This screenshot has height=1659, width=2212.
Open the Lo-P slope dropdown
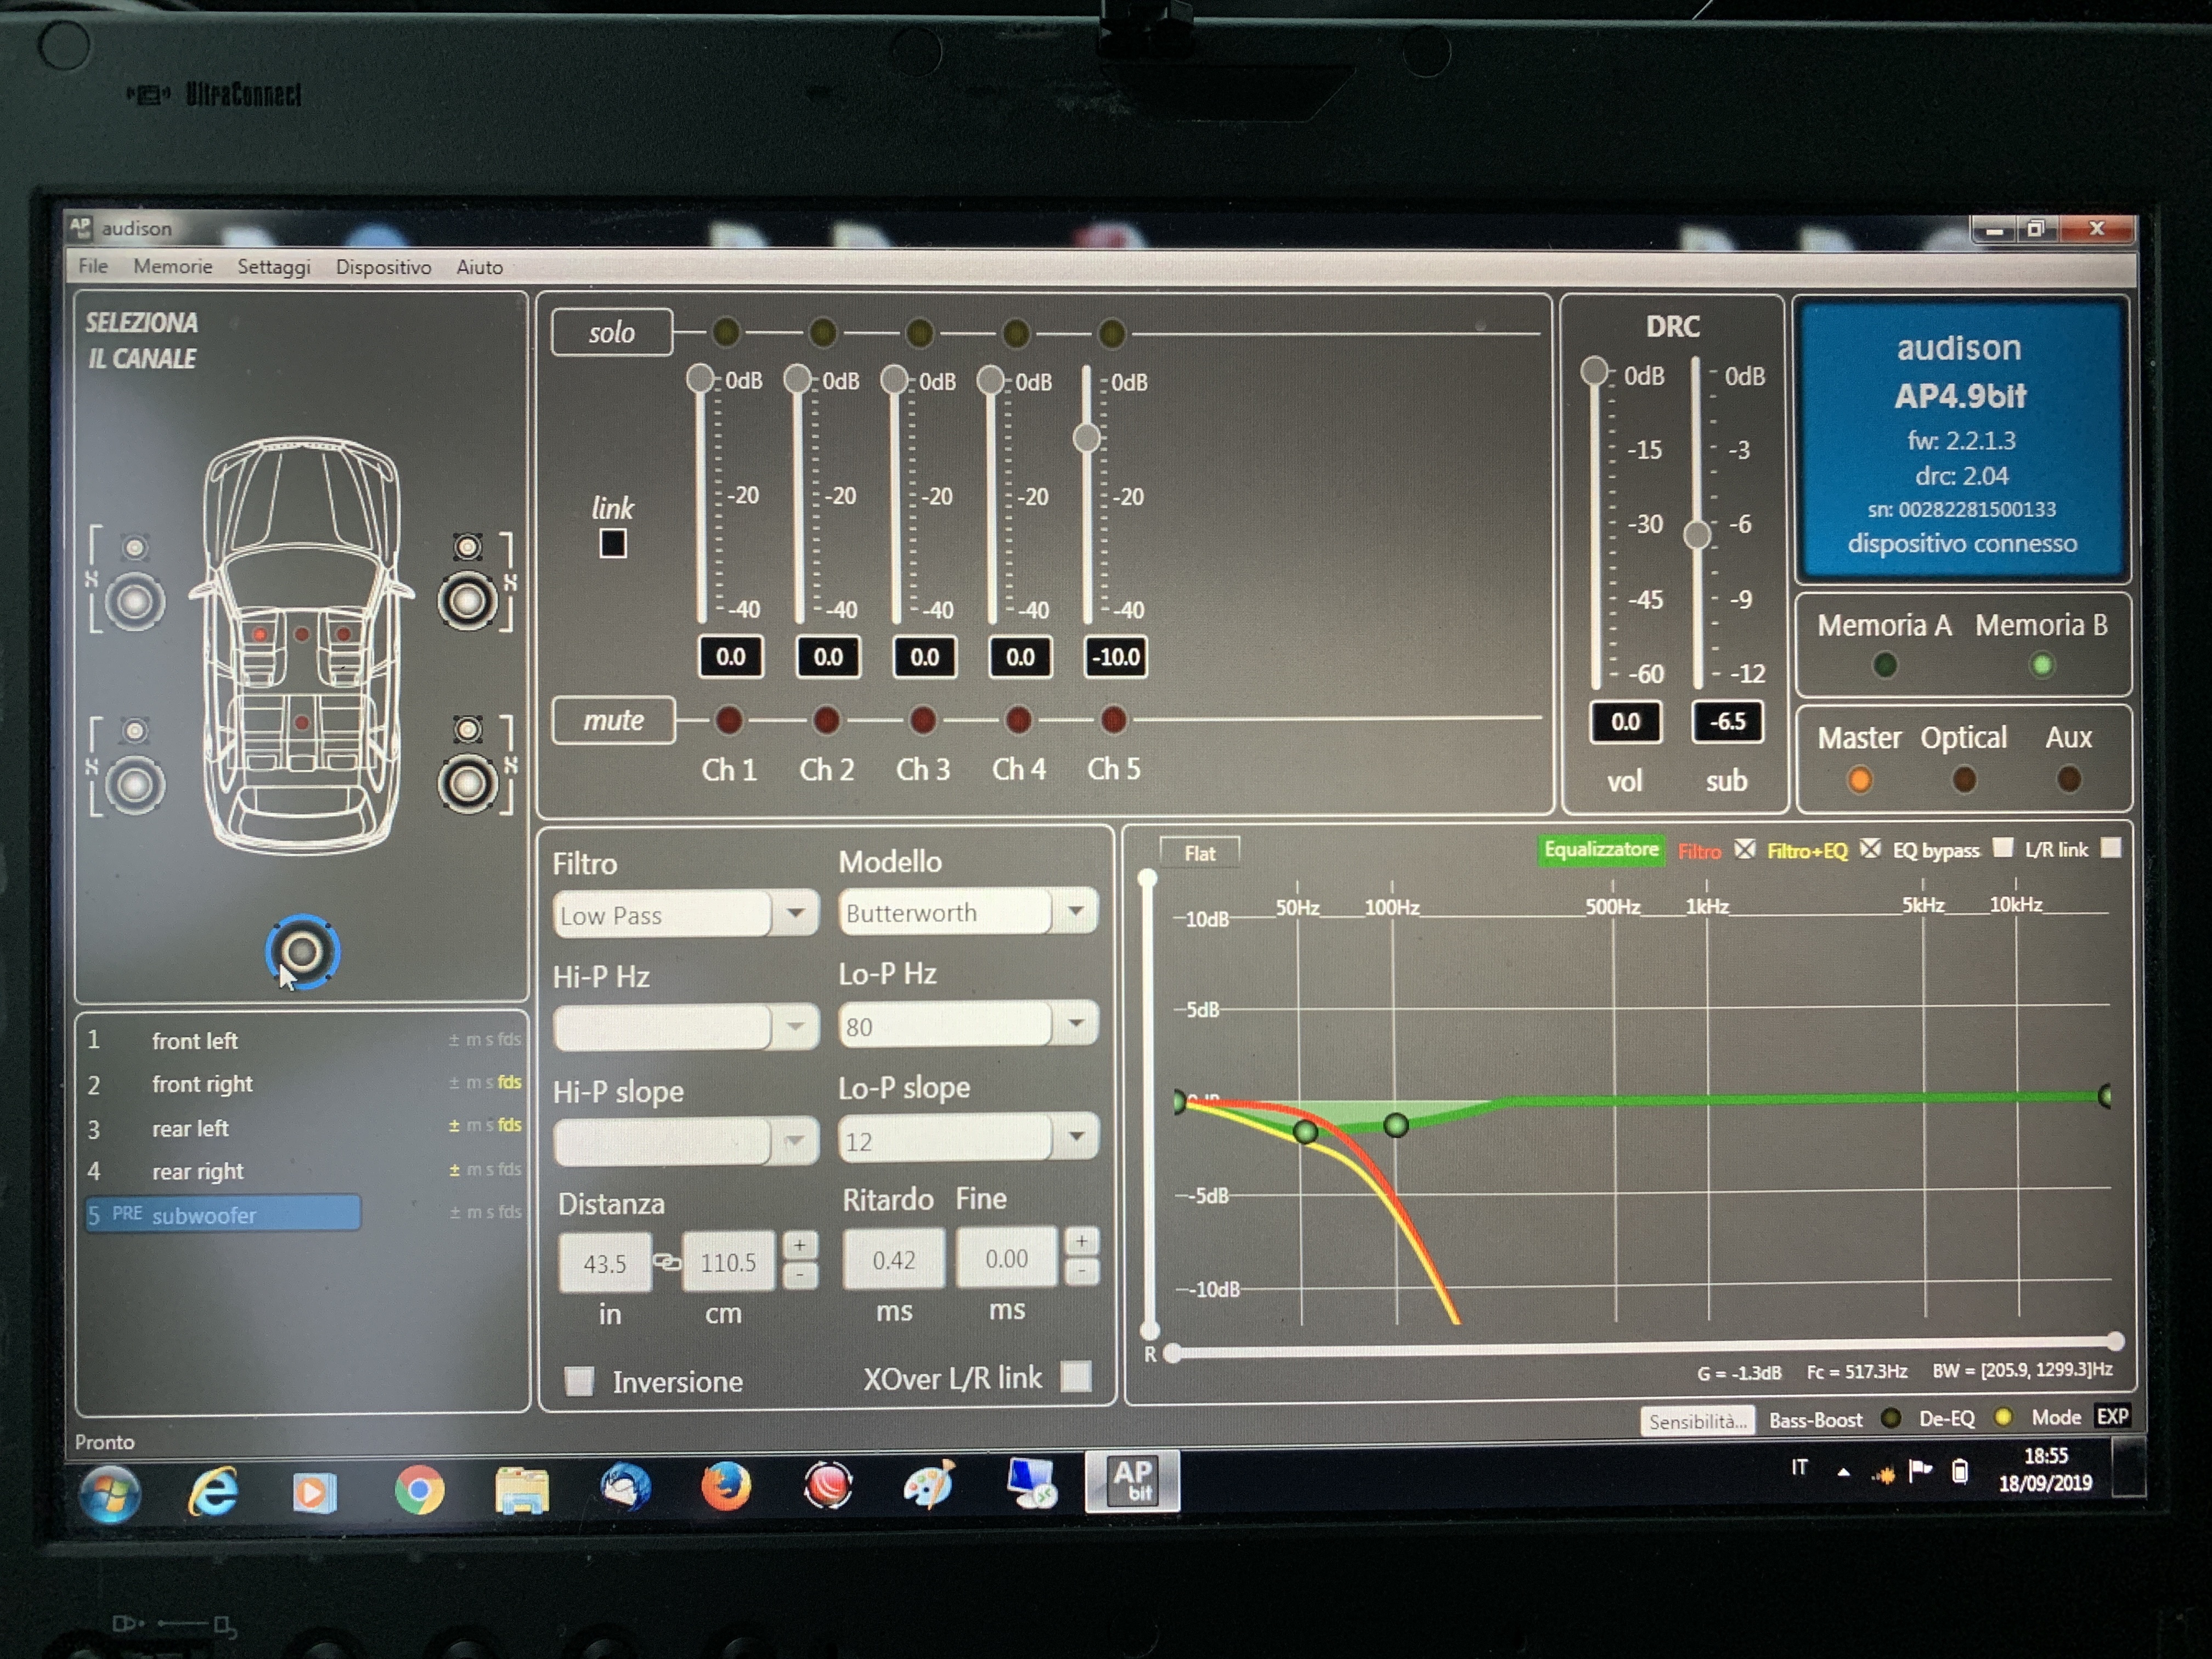click(x=1076, y=1137)
